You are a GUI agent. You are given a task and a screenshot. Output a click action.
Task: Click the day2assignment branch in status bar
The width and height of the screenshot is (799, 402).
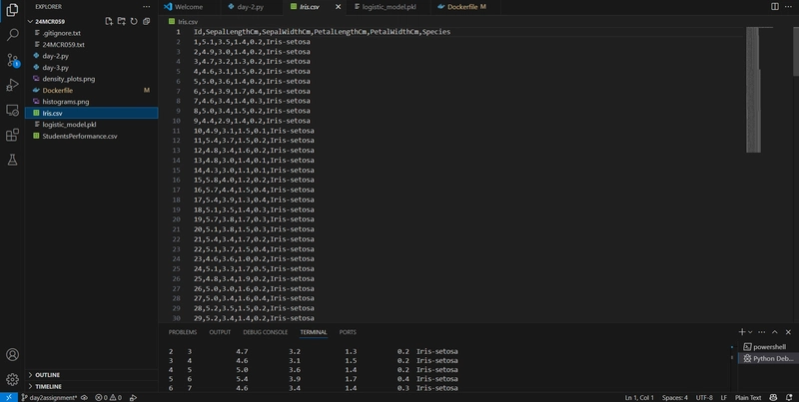point(49,397)
